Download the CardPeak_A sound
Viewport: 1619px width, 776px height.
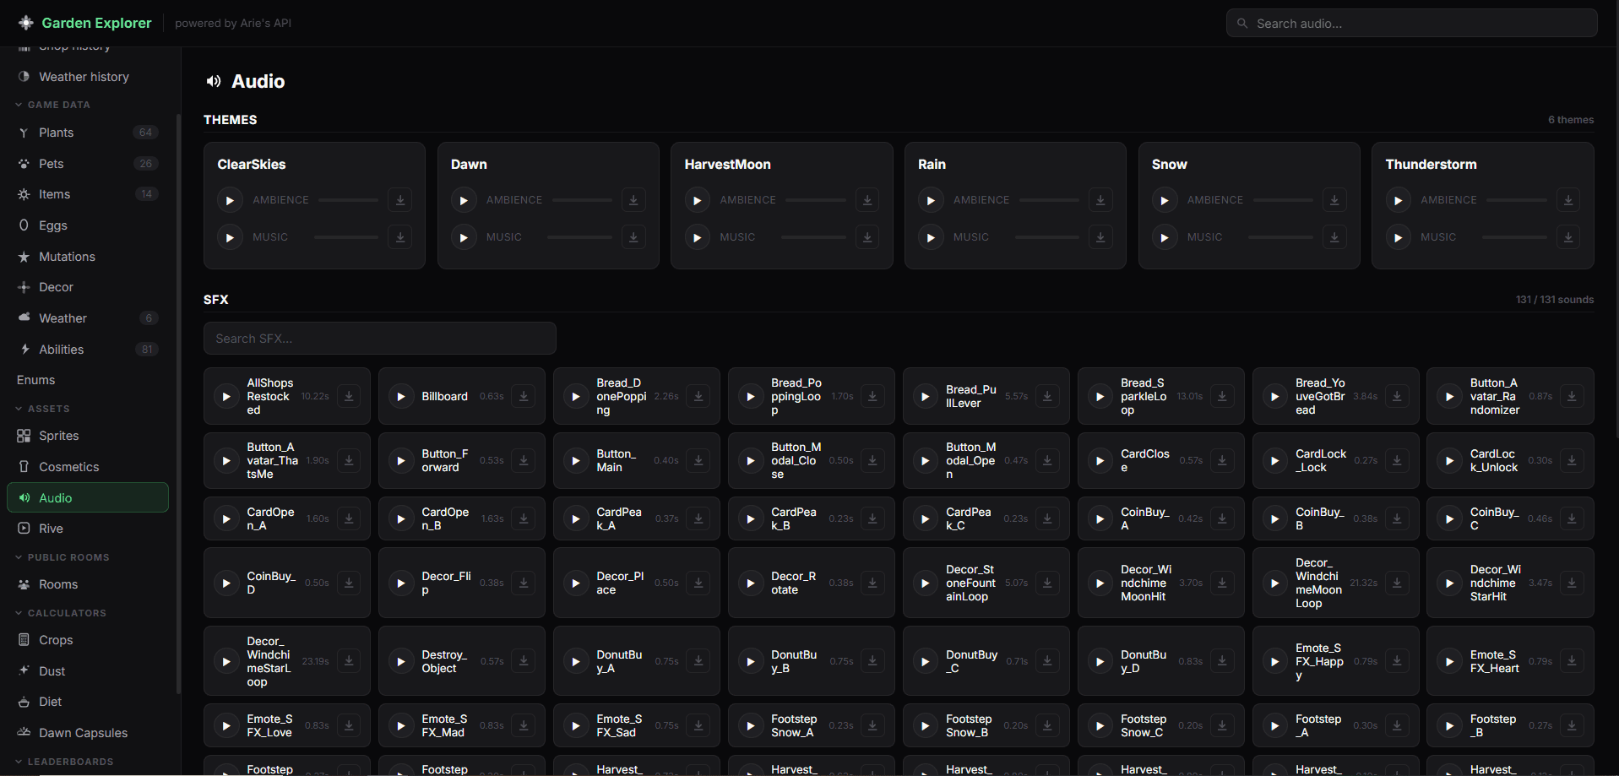(698, 518)
